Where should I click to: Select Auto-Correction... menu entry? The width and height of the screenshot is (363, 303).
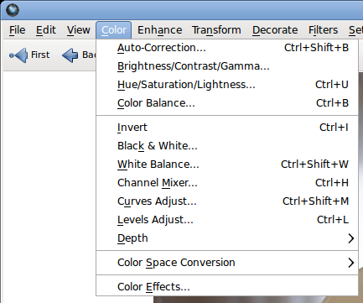(227, 48)
